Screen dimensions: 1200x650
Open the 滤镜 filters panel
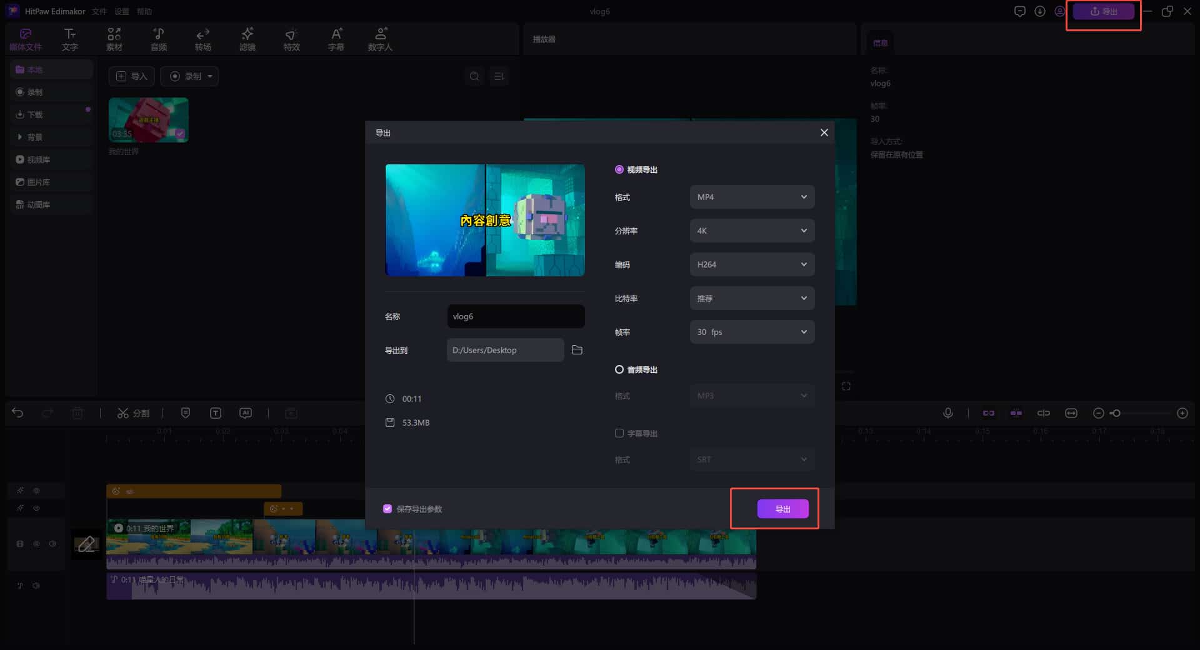[x=247, y=39]
